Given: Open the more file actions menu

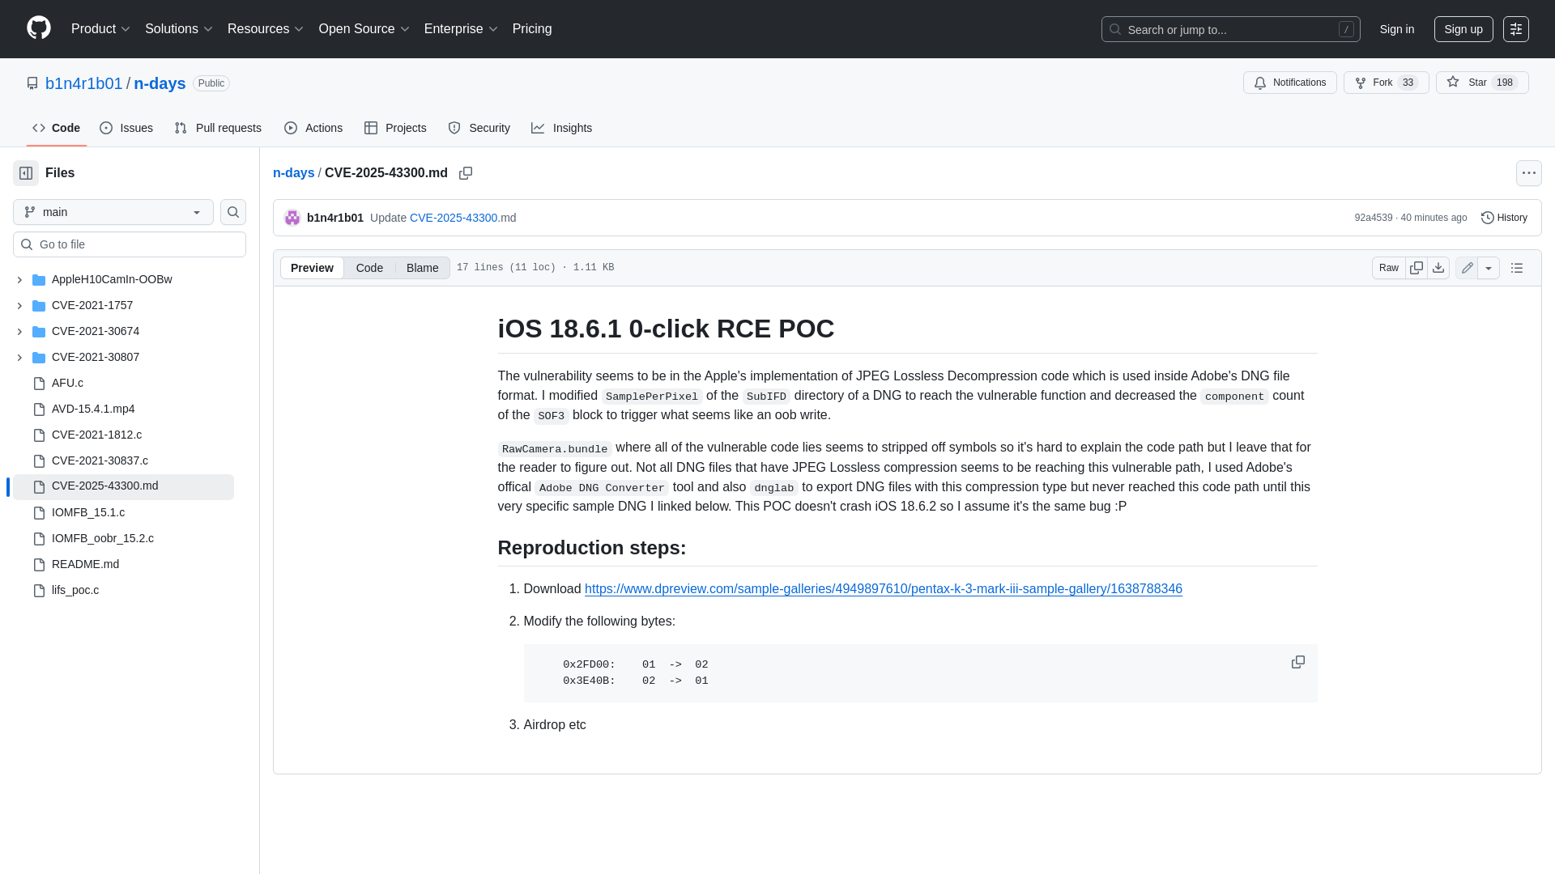Looking at the screenshot, I should 1528,173.
